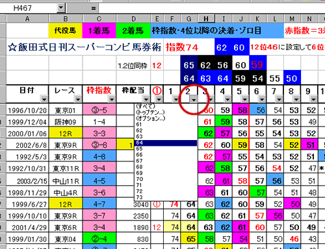
Task: Click the green 2着馬 legend cell
Action: (133, 30)
